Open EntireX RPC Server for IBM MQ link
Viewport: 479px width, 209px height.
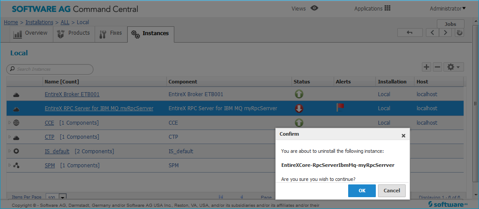tap(99, 108)
